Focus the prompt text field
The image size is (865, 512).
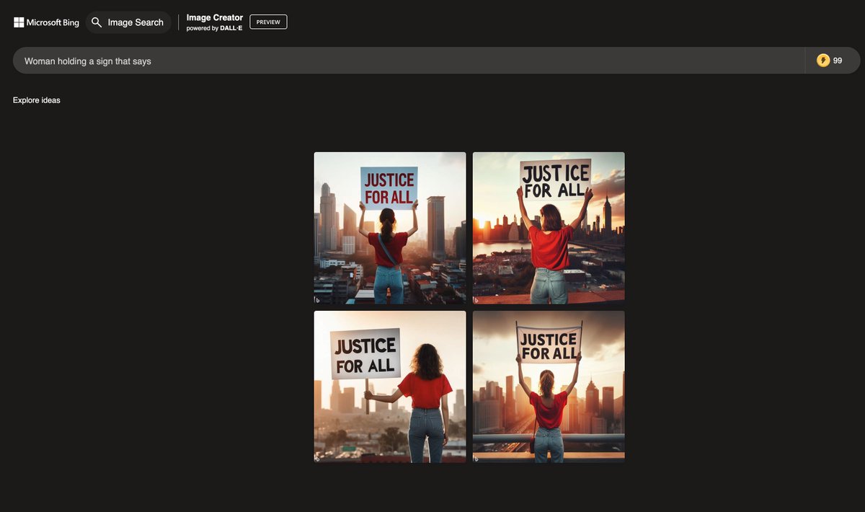coord(404,61)
